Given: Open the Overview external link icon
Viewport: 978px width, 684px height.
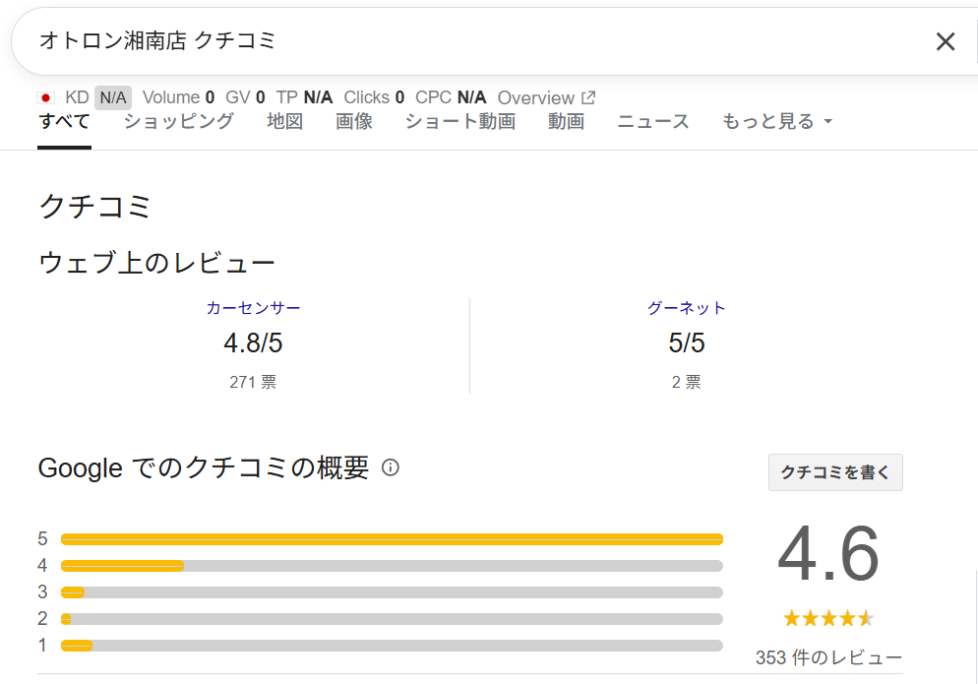Looking at the screenshot, I should pyautogui.click(x=588, y=97).
